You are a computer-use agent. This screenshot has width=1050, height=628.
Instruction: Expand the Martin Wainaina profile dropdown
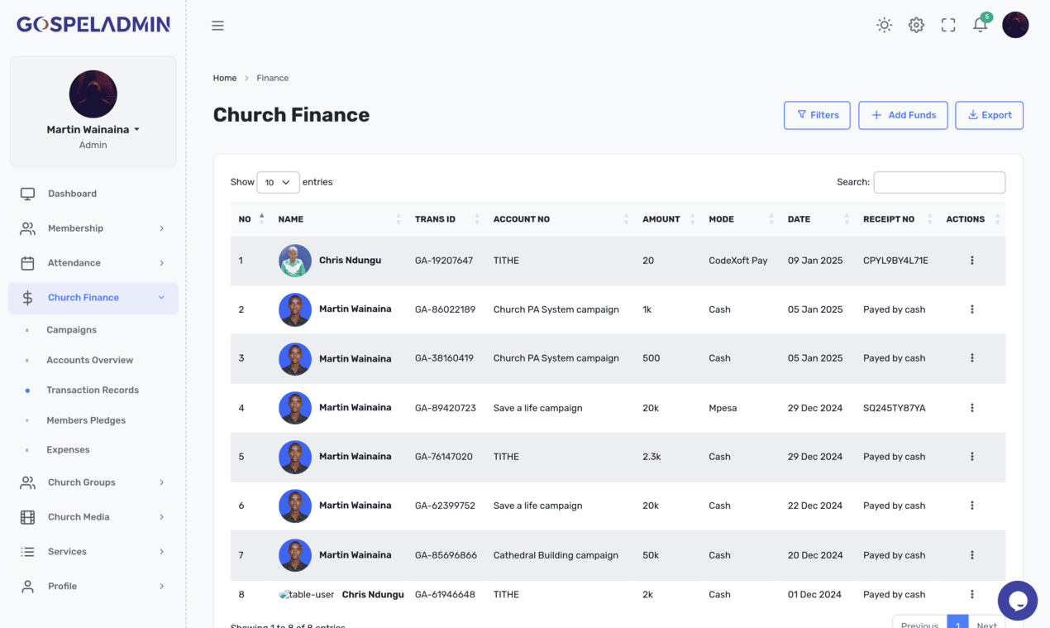[93, 129]
